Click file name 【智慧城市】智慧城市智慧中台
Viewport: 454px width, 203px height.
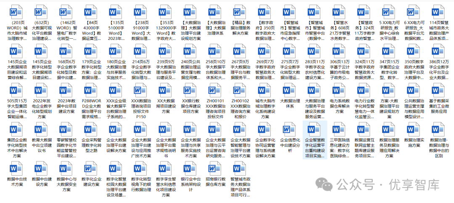point(314,31)
